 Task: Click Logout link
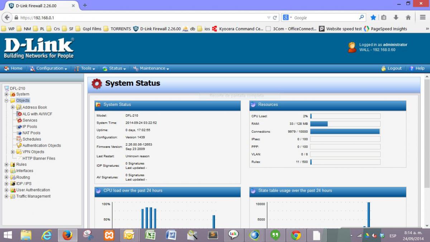coord(392,68)
